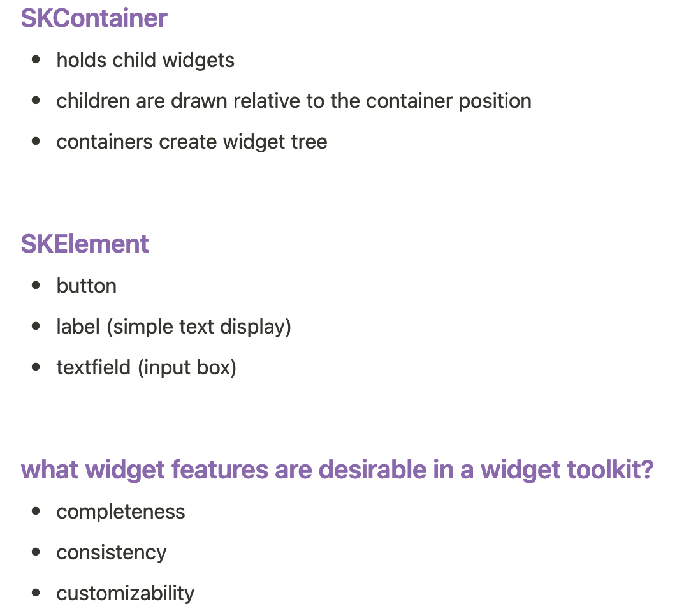691x611 pixels.
Task: Click the 'button' list item text
Action: pyautogui.click(x=87, y=286)
